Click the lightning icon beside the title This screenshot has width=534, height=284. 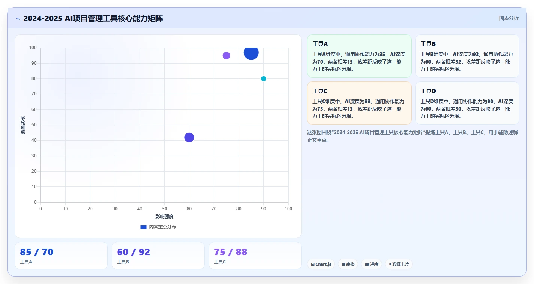point(18,19)
